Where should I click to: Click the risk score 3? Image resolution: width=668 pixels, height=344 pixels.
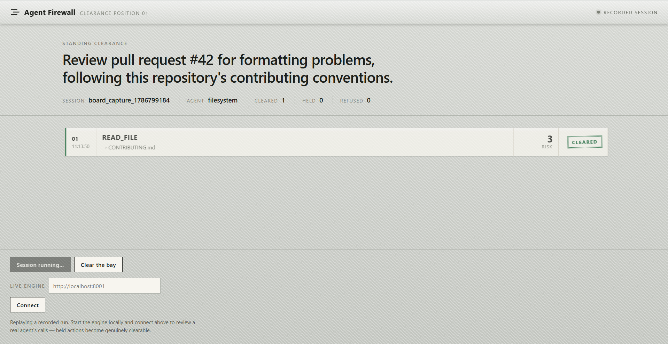[x=550, y=139]
